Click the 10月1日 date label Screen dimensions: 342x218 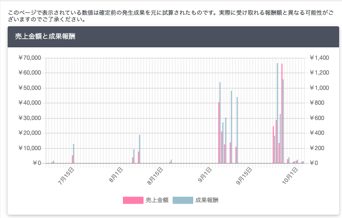(x=290, y=176)
